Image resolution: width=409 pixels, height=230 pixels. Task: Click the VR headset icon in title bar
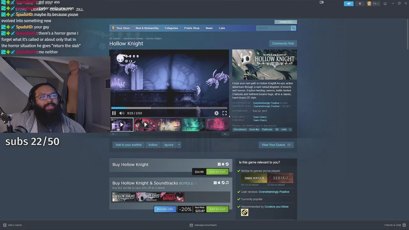click(x=321, y=2)
